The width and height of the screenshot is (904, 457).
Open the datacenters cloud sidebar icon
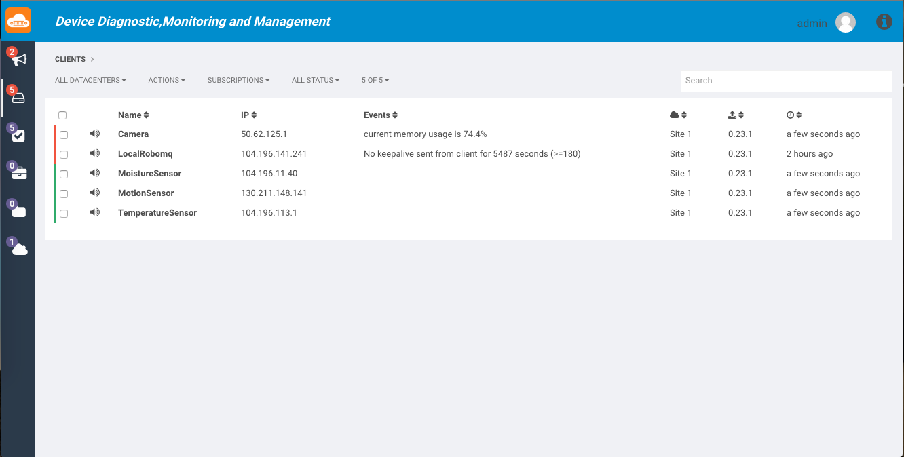[20, 250]
